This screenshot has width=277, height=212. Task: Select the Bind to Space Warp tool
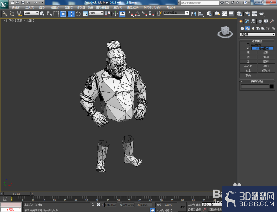pyautogui.click(x=19, y=14)
